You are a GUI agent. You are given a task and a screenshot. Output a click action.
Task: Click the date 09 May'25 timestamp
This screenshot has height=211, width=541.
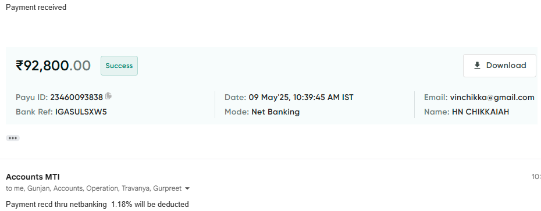301,98
